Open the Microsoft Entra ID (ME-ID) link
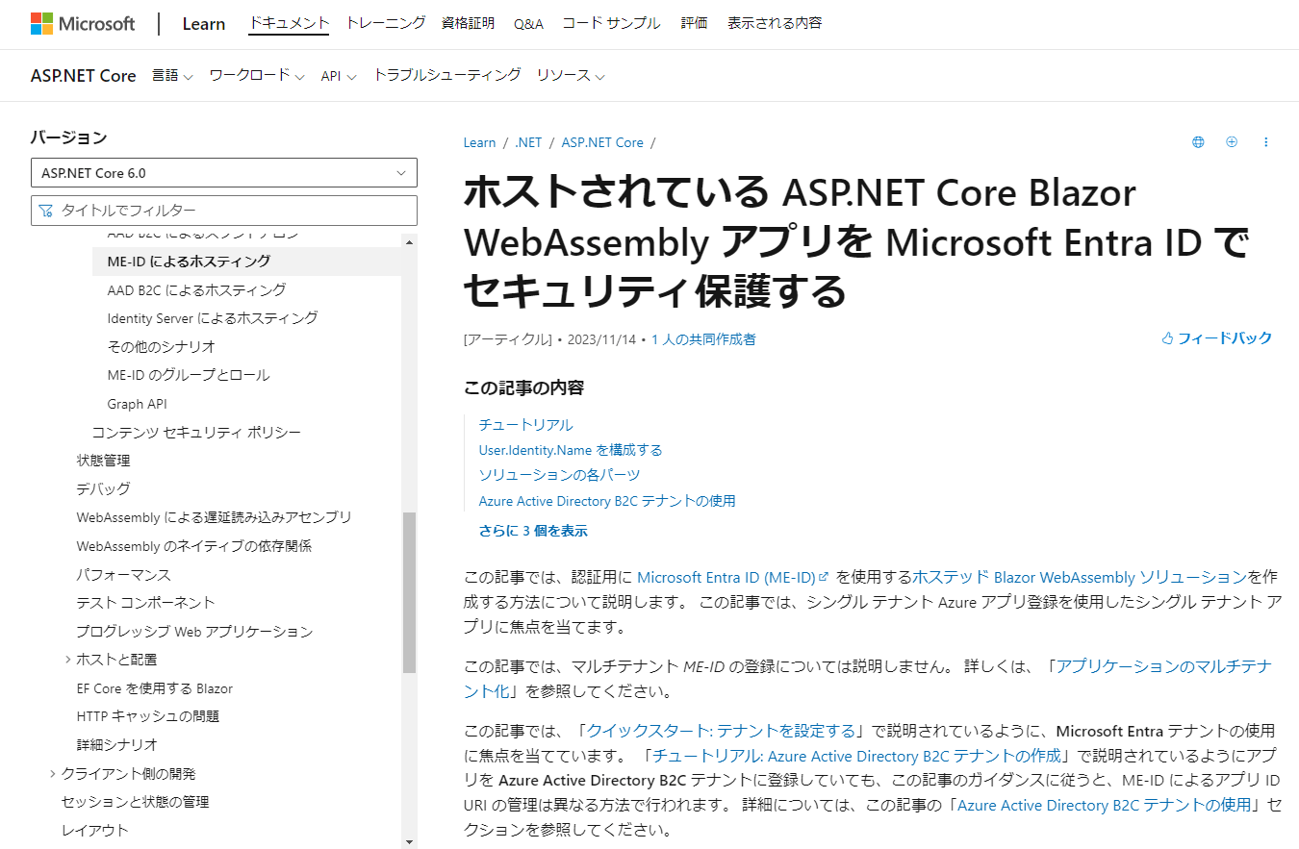 tap(726, 578)
